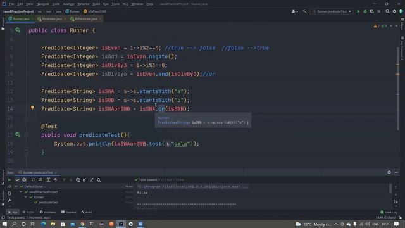
Task: Build project using the hammer icon
Action: tap(305, 11)
